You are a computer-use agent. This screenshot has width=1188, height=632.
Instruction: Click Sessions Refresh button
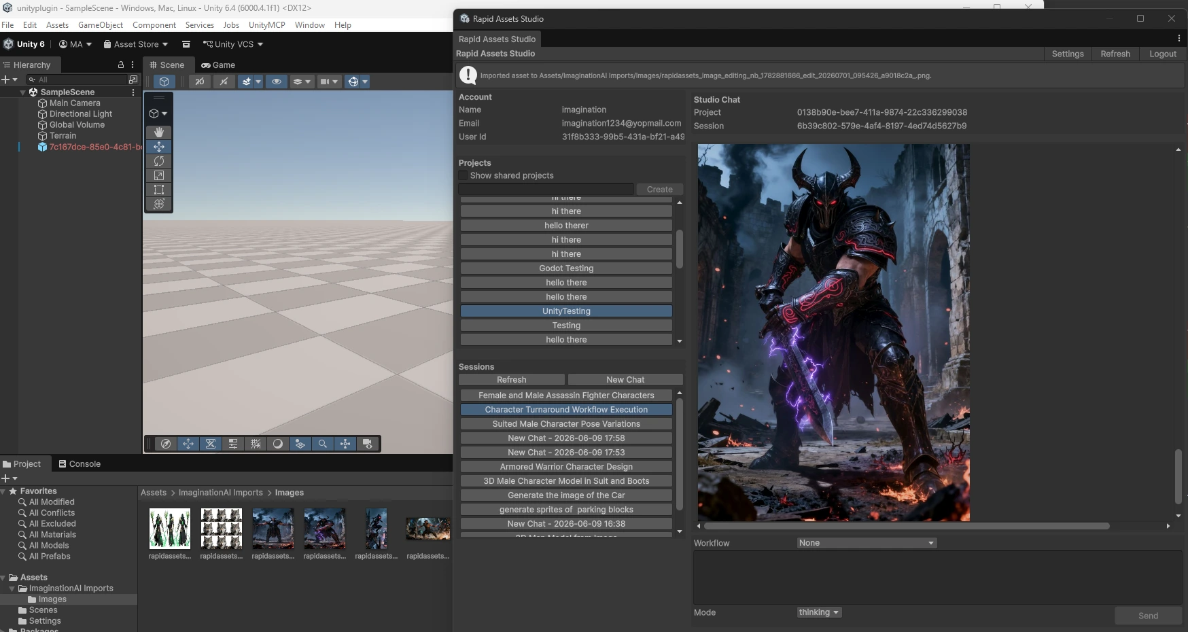pyautogui.click(x=512, y=380)
